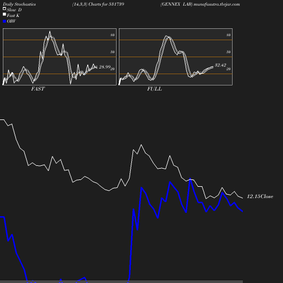Image resolution: width=283 pixels, height=283 pixels.
Task: Click the 'Slow D' legend text
Action: pos(14,10)
